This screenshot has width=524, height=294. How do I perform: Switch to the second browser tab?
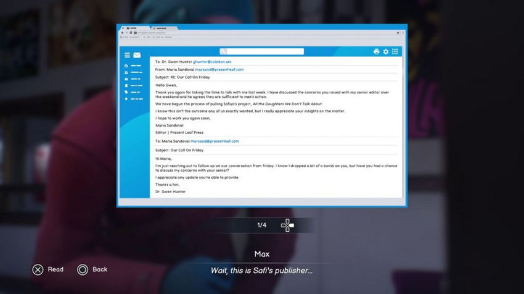[162, 28]
